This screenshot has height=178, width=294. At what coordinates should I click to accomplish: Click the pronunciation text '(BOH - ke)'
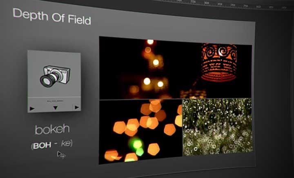52,145
